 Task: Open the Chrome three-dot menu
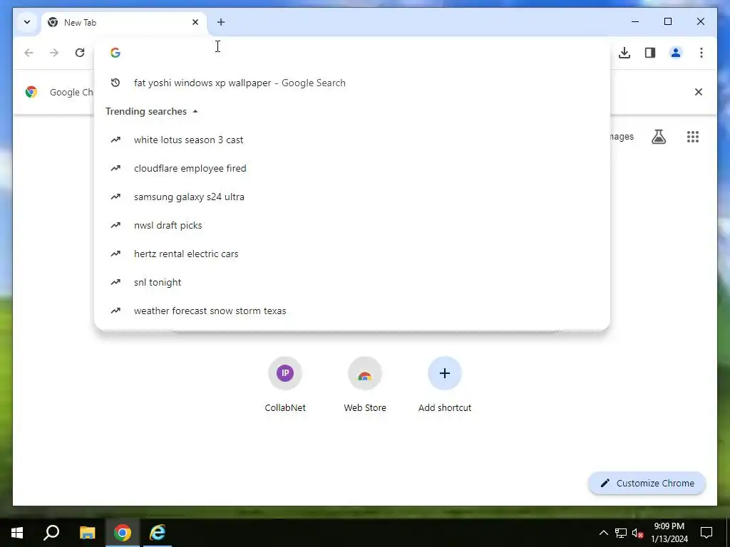coord(701,53)
